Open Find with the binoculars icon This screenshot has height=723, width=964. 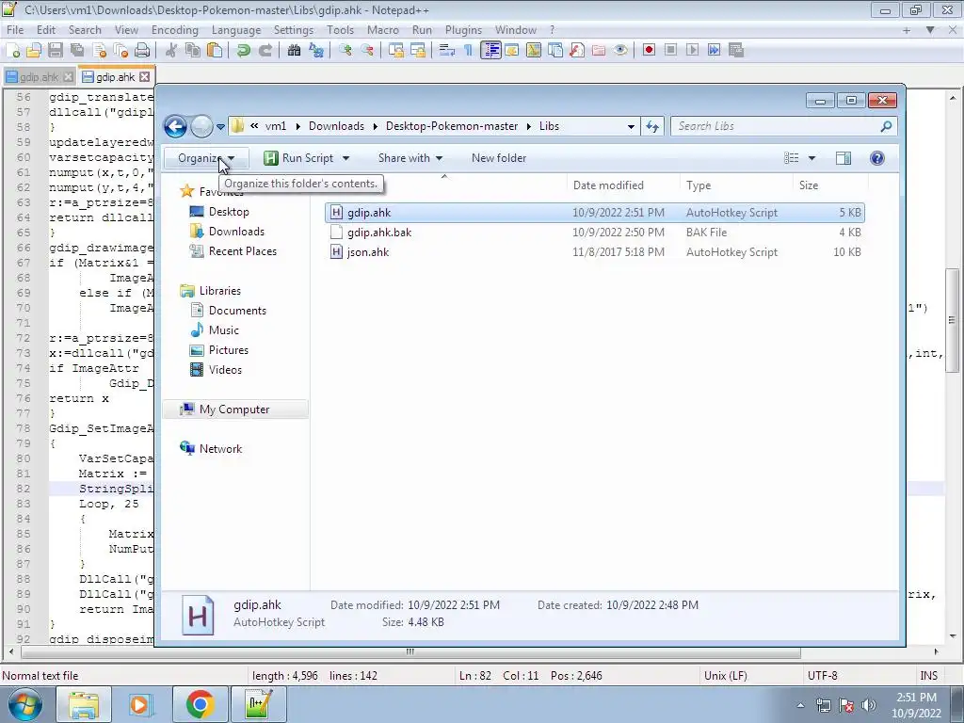(295, 51)
